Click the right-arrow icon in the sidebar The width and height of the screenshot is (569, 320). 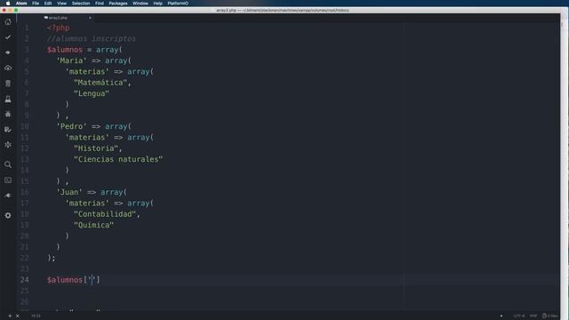click(8, 52)
